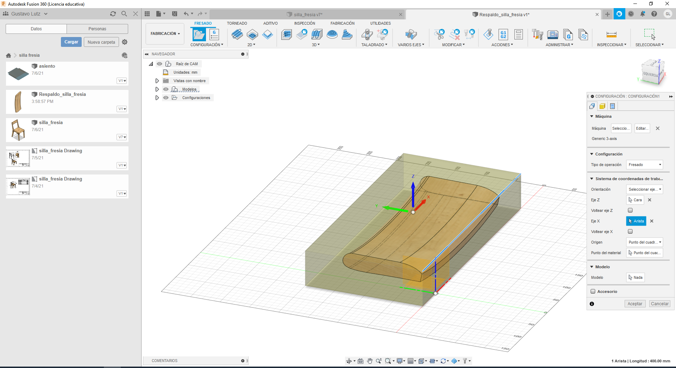Open the grid app launcher icon
The width and height of the screenshot is (676, 368).
(147, 14)
